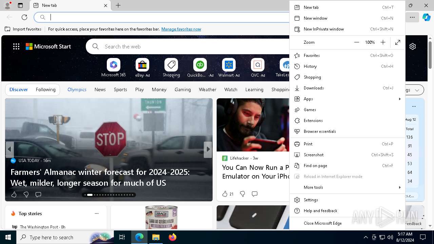Image resolution: width=434 pixels, height=244 pixels.
Task: Open Browser essentials
Action: pos(347,131)
